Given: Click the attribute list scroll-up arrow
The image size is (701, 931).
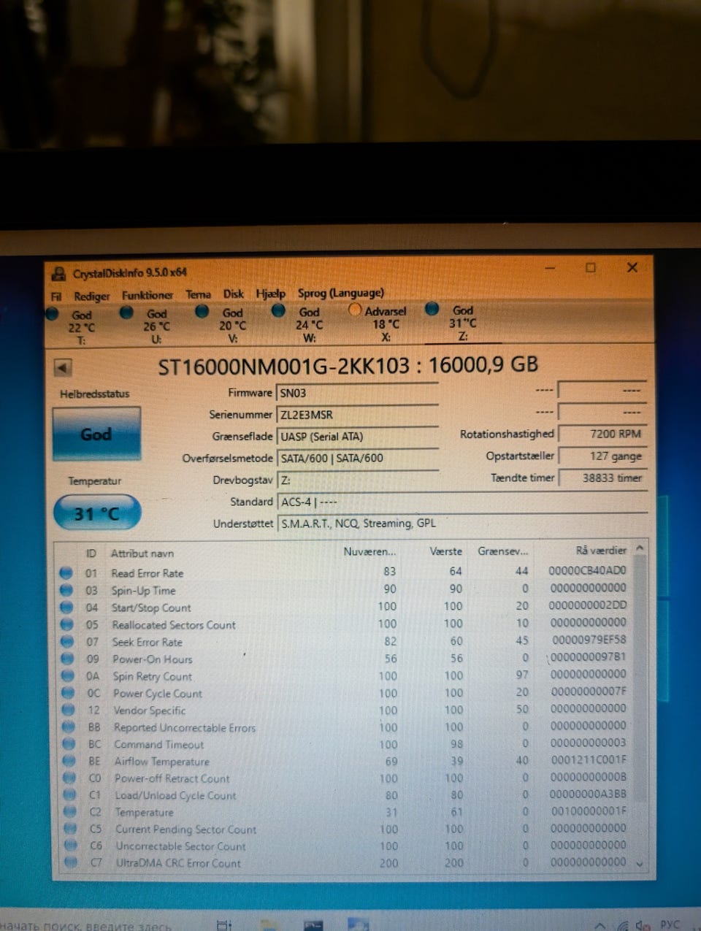Looking at the screenshot, I should (x=640, y=548).
